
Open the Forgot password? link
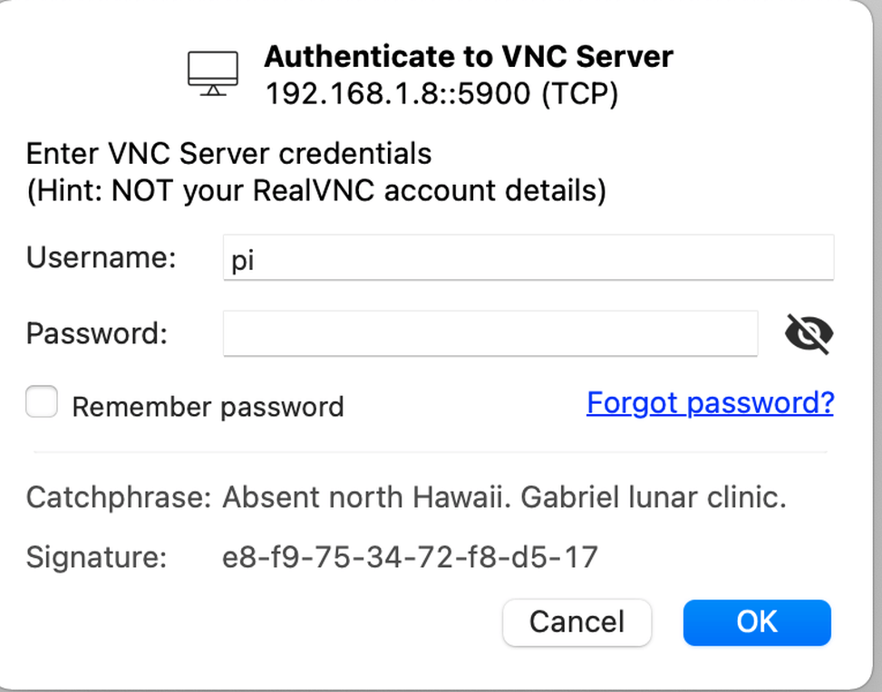[710, 403]
